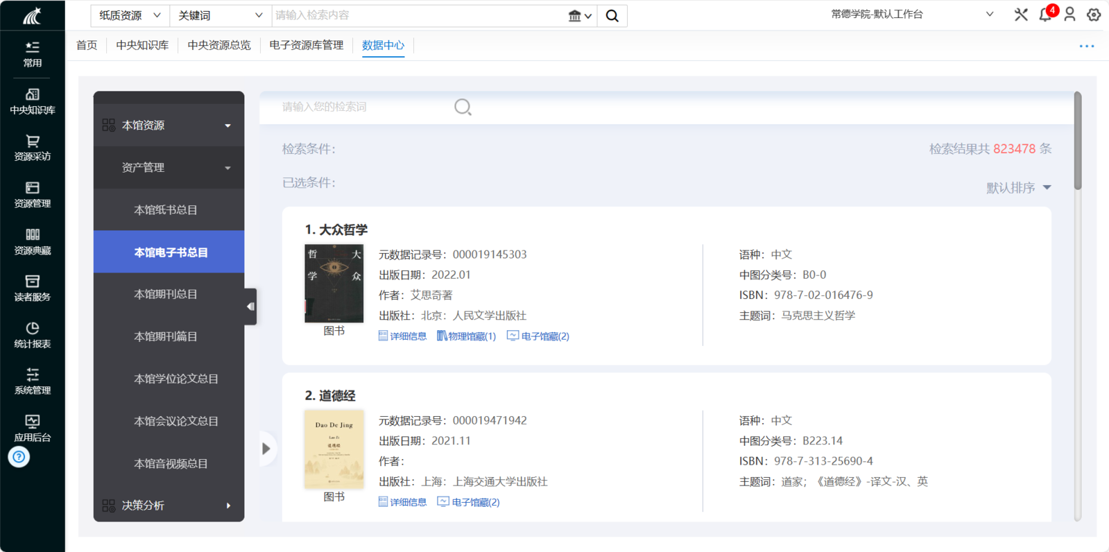The image size is (1109, 552).
Task: Switch to the 中央知识库 tab
Action: pyautogui.click(x=142, y=45)
